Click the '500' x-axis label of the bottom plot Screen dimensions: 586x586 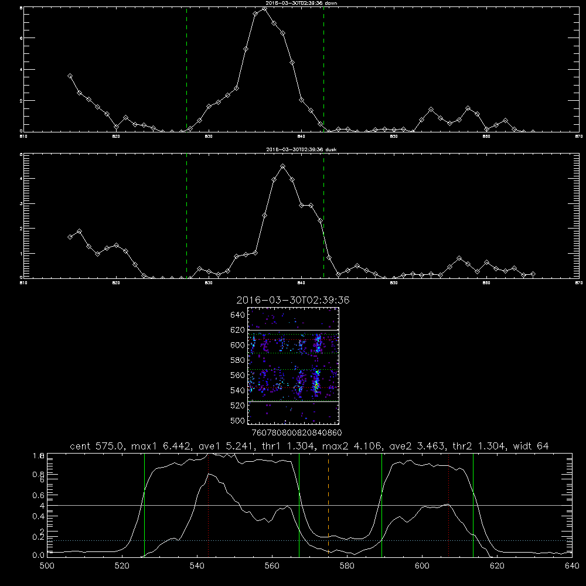tap(47, 566)
